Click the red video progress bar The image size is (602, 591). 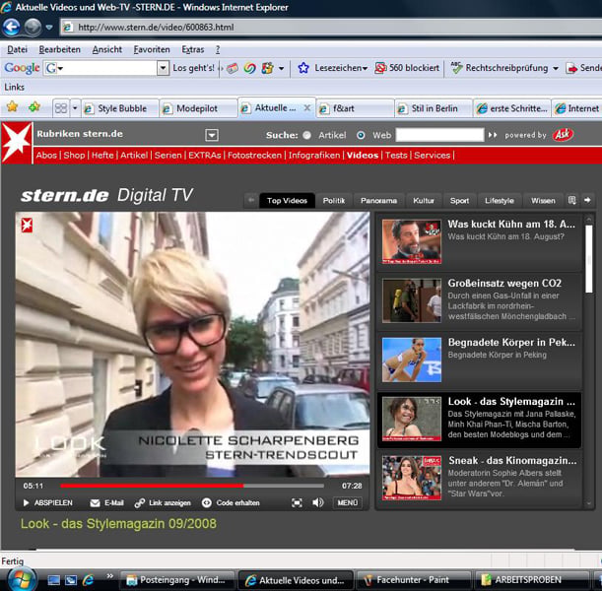point(152,486)
